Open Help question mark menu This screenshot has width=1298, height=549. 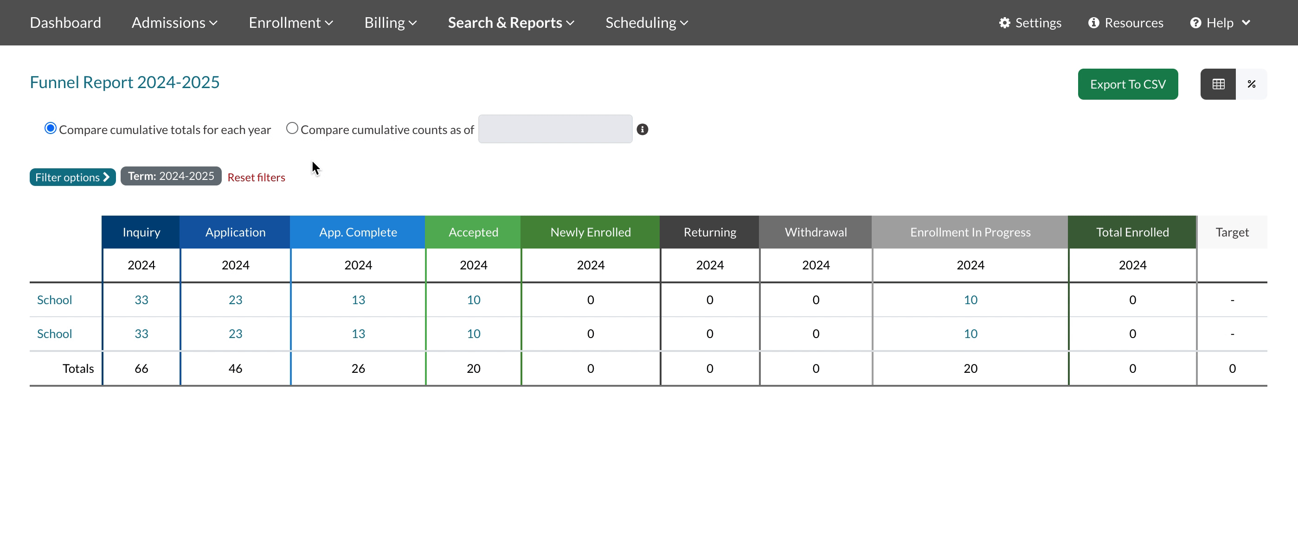[1220, 23]
